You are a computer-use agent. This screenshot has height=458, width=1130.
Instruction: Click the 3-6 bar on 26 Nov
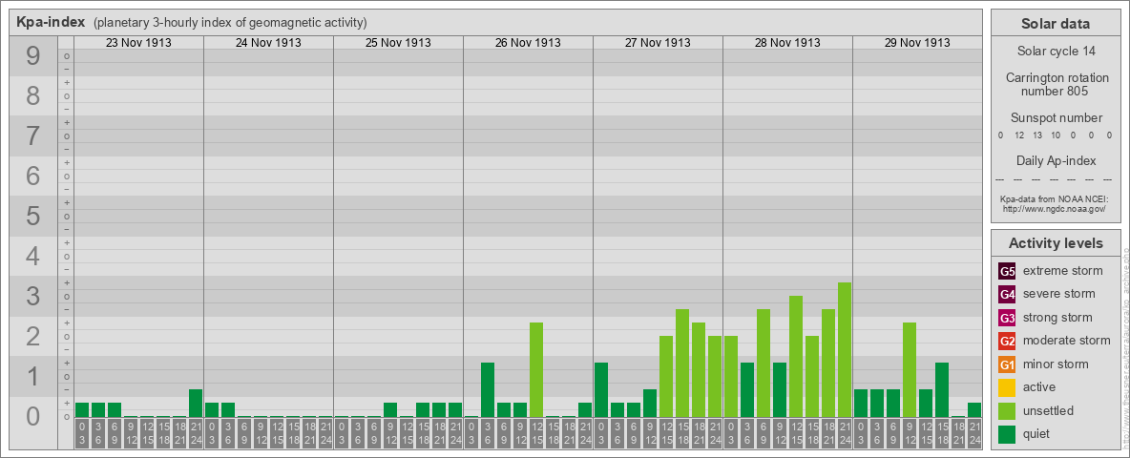click(487, 390)
